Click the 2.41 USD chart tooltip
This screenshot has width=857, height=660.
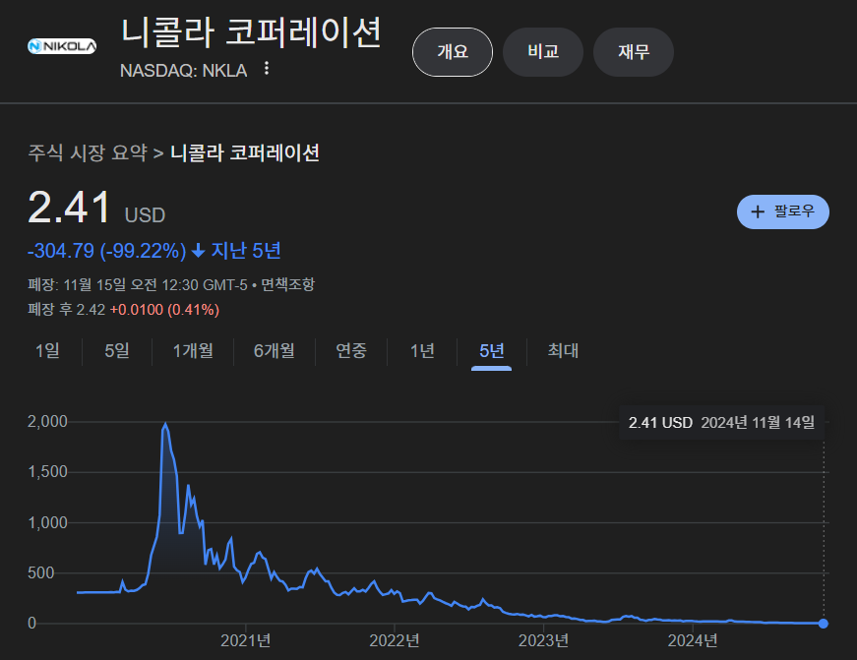click(x=721, y=422)
